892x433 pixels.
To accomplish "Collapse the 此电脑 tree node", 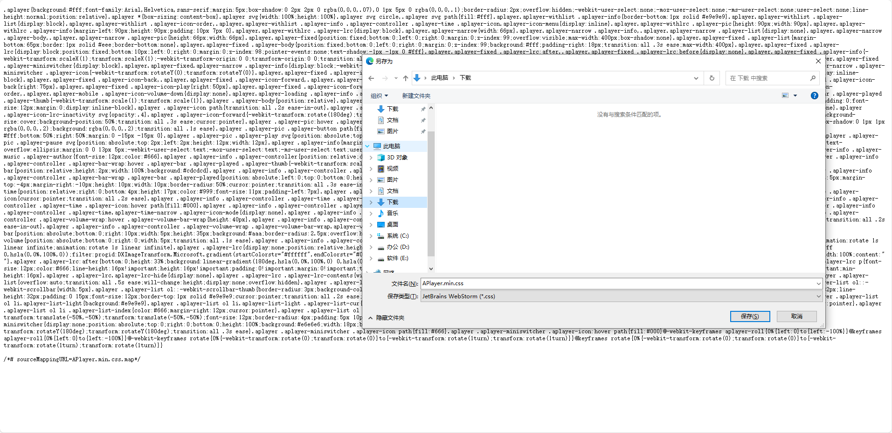I will coord(367,146).
